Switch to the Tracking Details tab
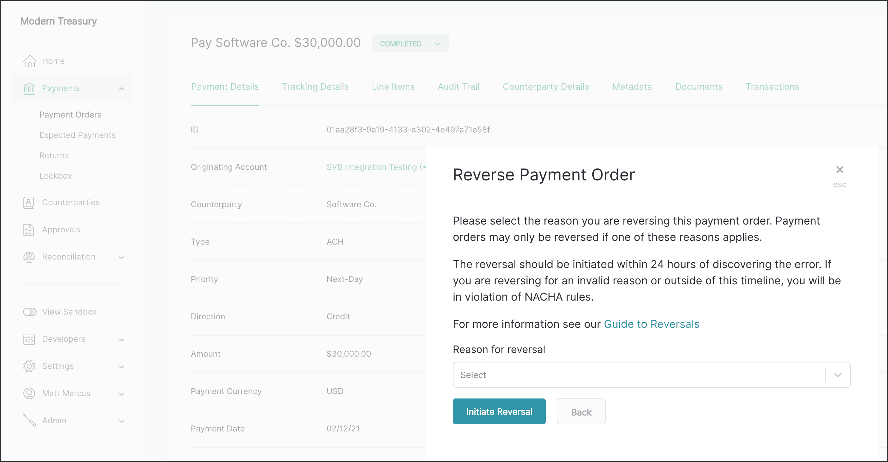Image resolution: width=888 pixels, height=462 pixels. click(x=315, y=87)
